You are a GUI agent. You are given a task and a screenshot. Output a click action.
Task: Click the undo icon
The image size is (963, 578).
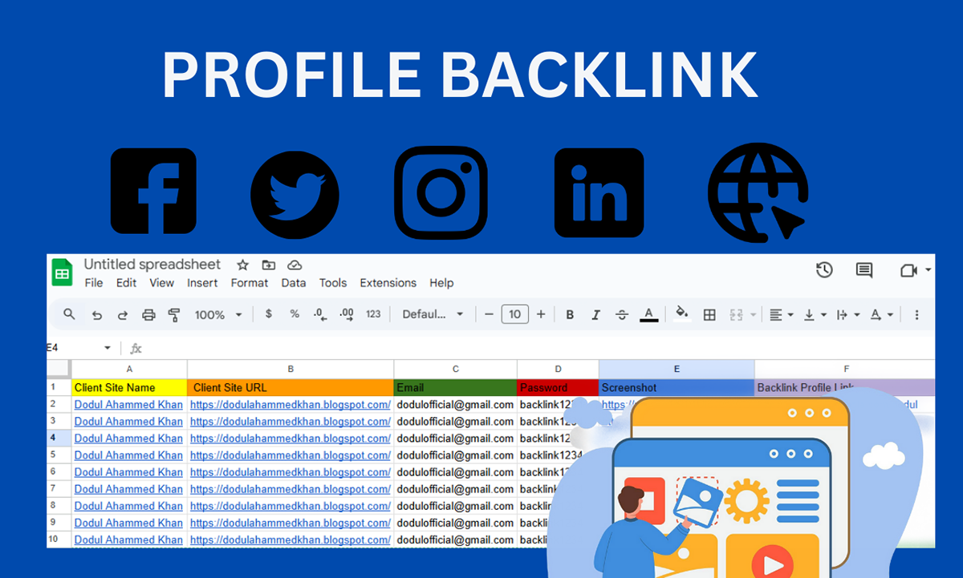[97, 314]
